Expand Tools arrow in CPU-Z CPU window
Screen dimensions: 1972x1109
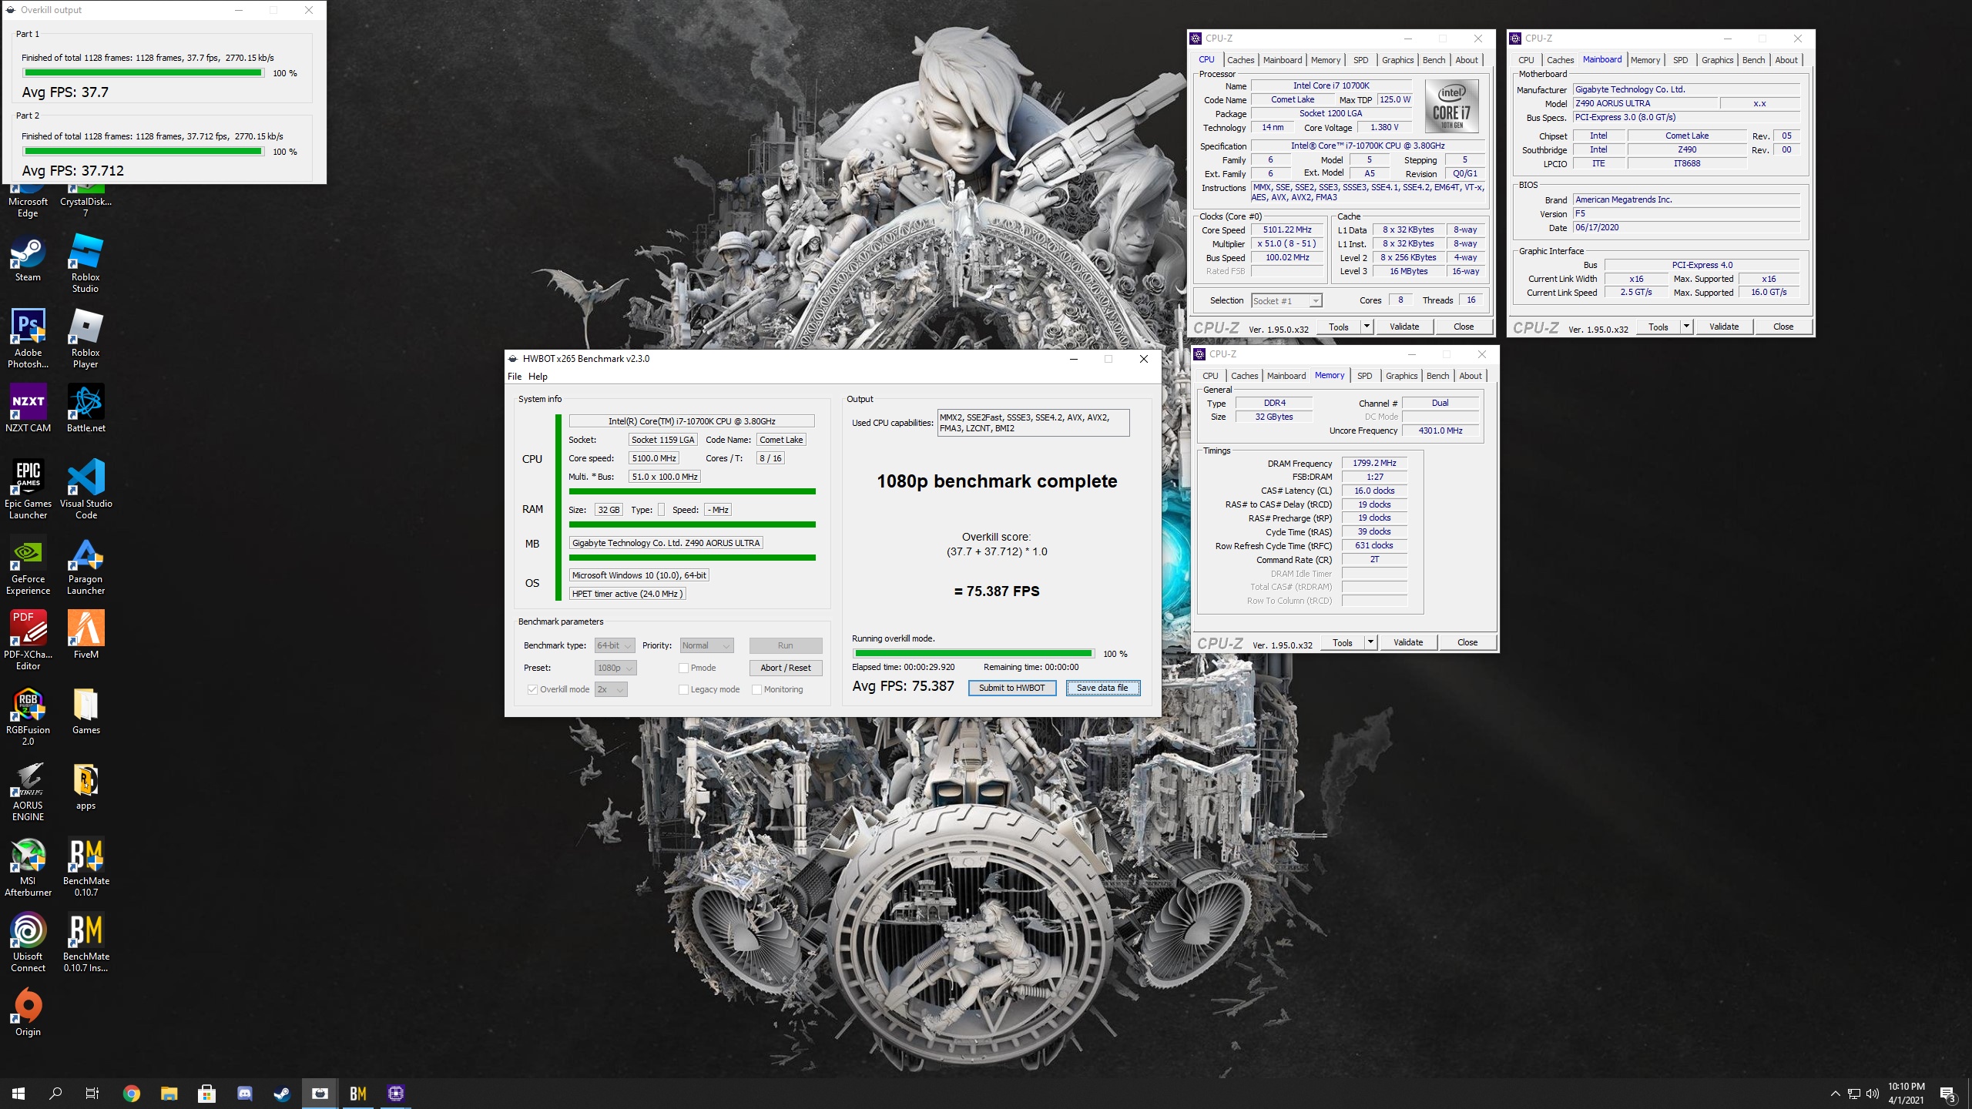(1367, 327)
